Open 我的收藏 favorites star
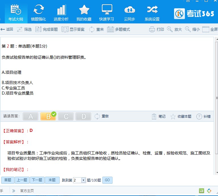The image size is (218, 196). pos(84,13)
